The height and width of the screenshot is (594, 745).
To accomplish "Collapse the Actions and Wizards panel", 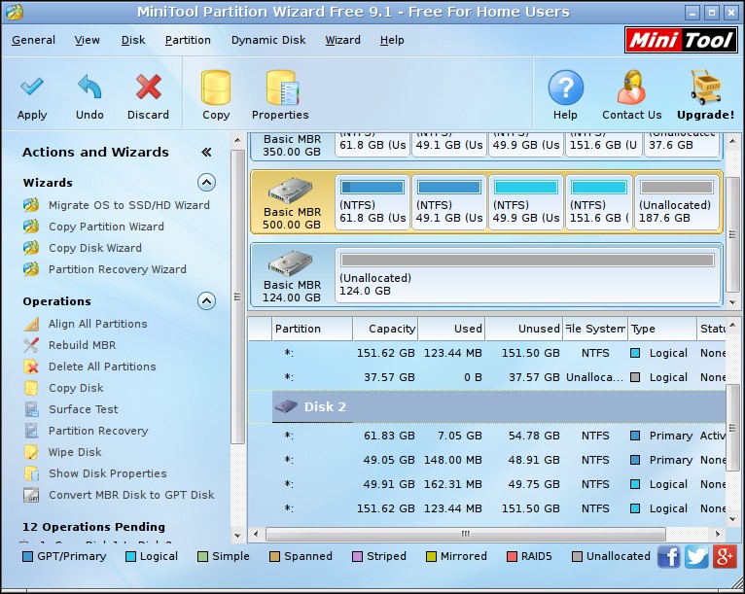I will (x=206, y=152).
